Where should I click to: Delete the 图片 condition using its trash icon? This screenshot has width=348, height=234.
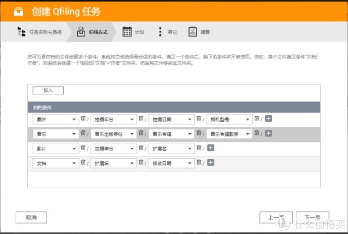click(x=83, y=119)
